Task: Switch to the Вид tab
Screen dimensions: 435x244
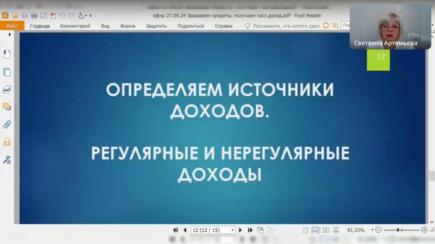Action: click(x=105, y=26)
